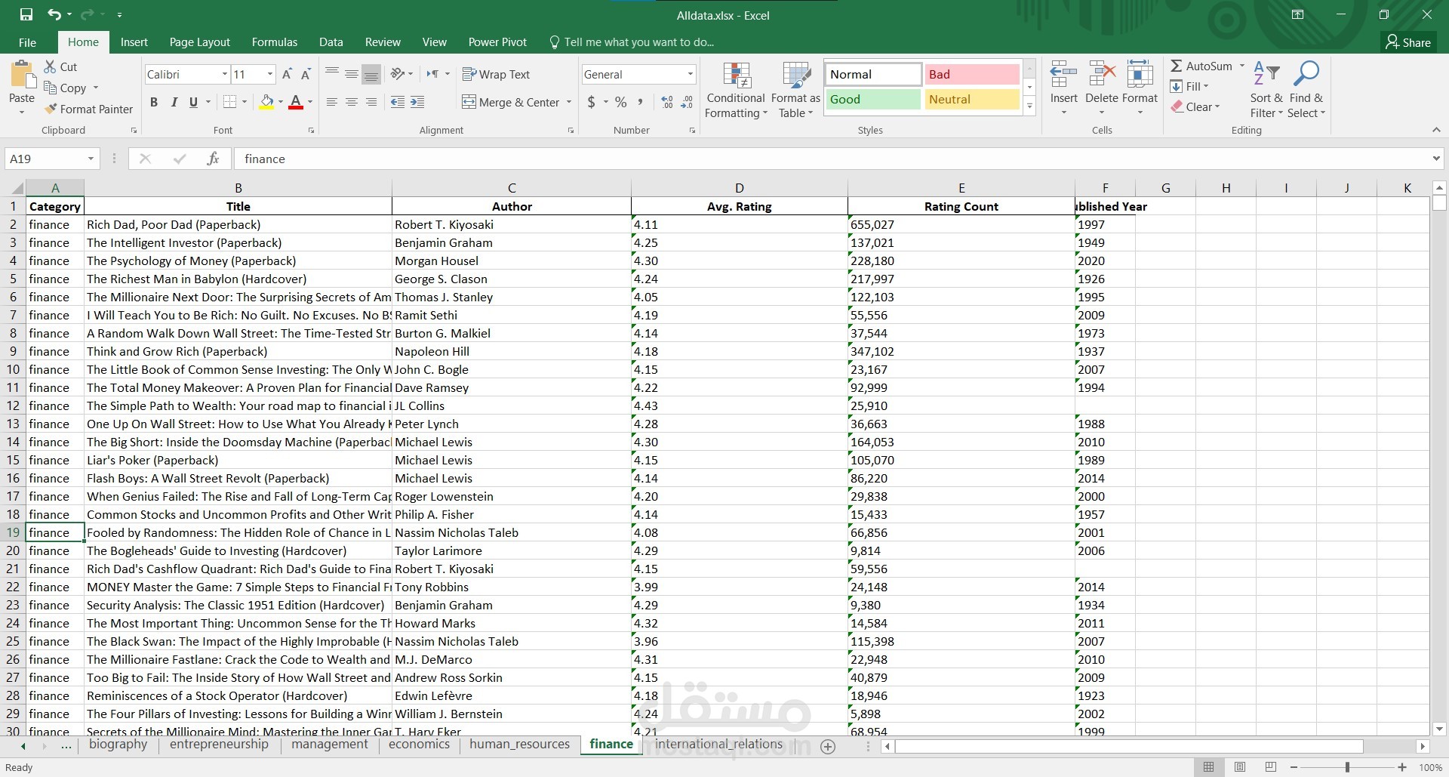
Task: Switch to Page Layout view in status bar
Action: click(1240, 767)
